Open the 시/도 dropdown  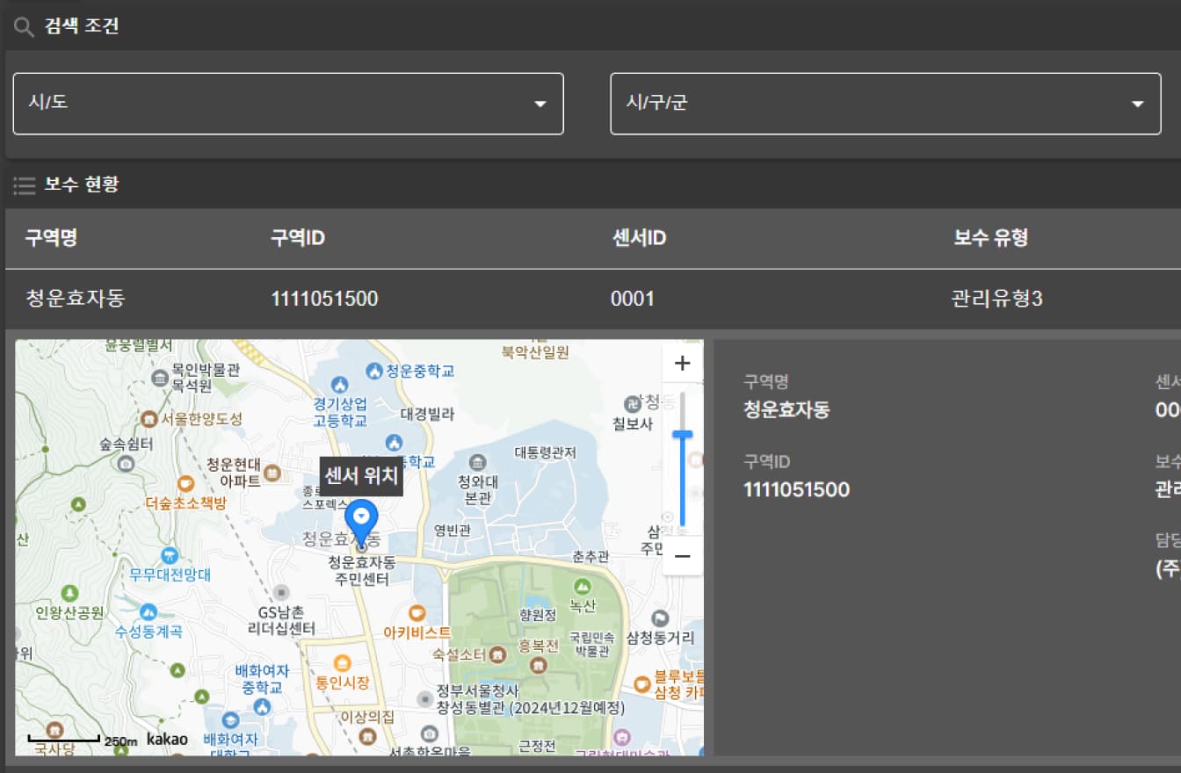pos(287,104)
